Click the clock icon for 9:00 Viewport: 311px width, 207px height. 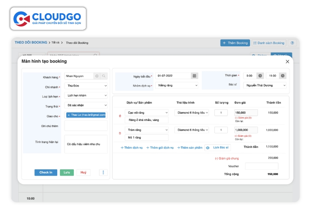click(x=260, y=76)
